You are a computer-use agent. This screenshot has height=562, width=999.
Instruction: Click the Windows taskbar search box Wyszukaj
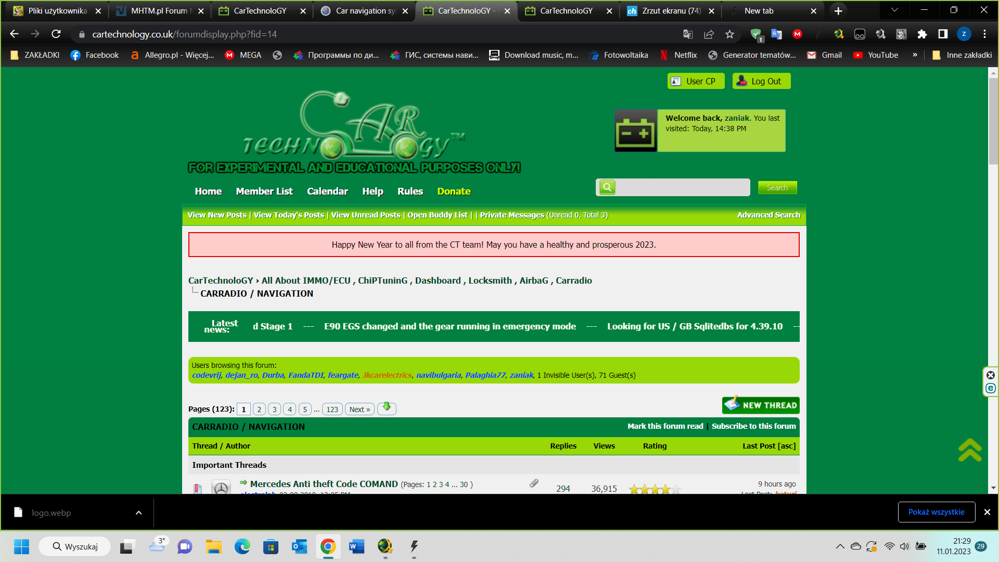click(x=75, y=546)
